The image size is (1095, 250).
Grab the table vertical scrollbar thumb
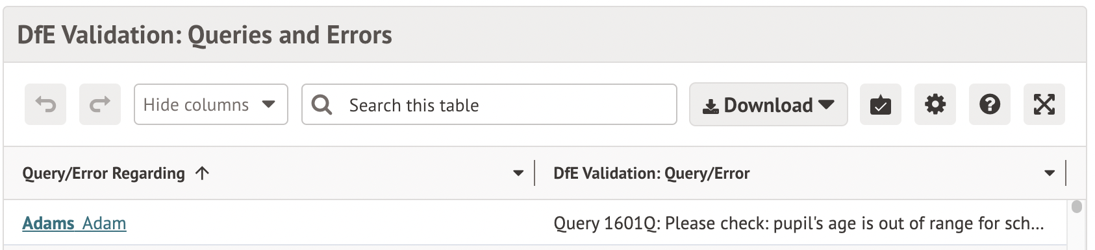(1077, 207)
